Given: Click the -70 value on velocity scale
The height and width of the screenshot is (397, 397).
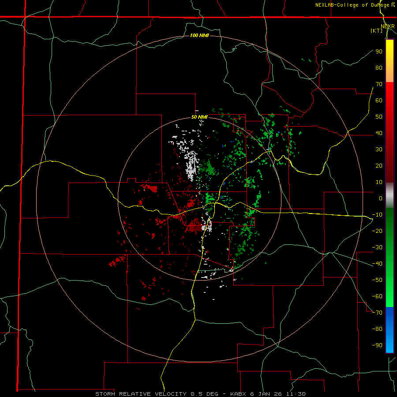Looking at the screenshot, I should point(377,312).
